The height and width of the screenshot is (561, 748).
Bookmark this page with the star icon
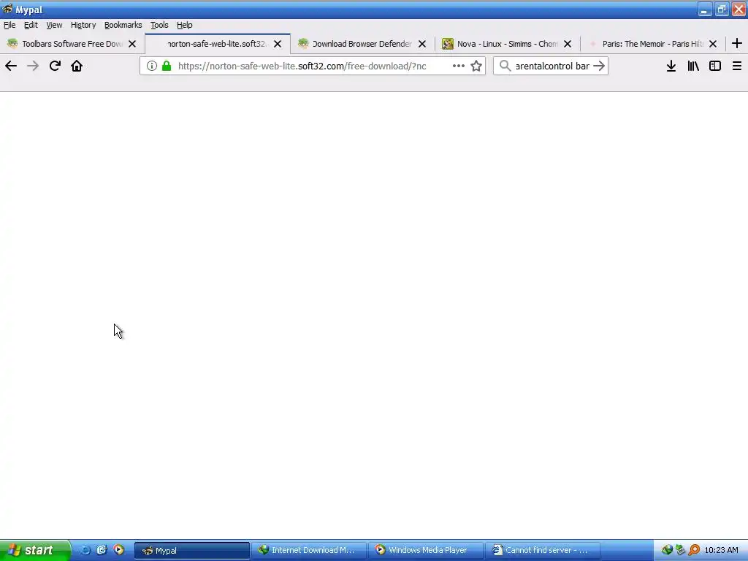476,66
